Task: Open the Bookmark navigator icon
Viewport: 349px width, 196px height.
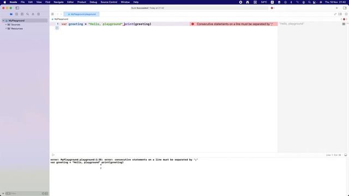Action: pyautogui.click(x=22, y=14)
